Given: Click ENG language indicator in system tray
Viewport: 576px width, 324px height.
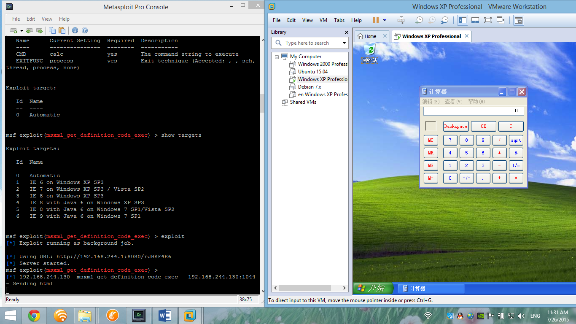Looking at the screenshot, I should point(535,316).
